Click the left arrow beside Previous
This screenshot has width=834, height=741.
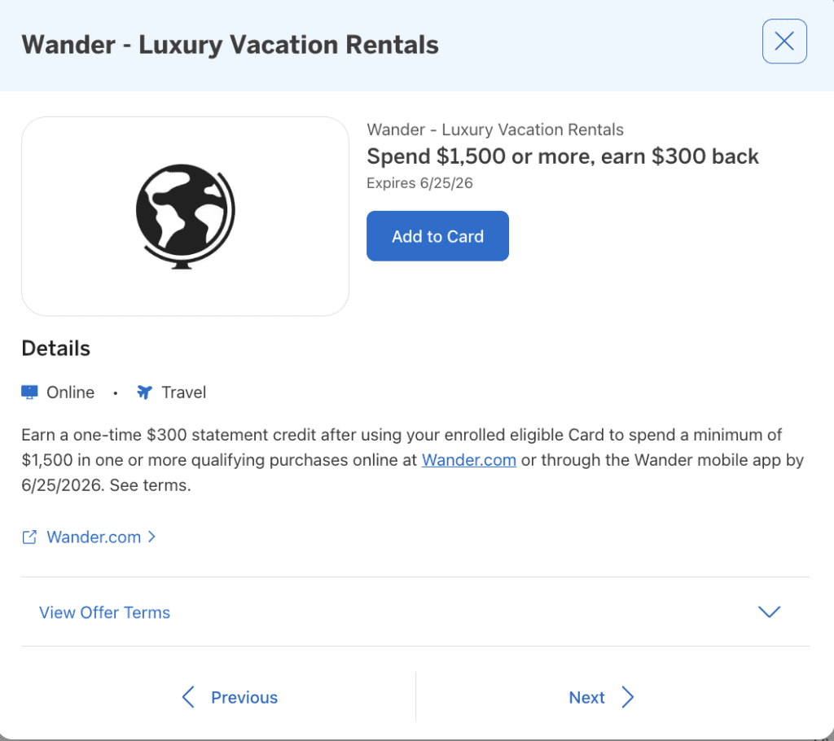pyautogui.click(x=188, y=697)
